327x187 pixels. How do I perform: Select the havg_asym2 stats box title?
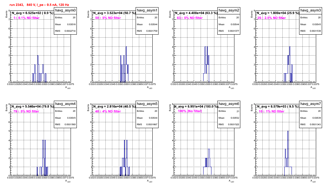[229, 10]
